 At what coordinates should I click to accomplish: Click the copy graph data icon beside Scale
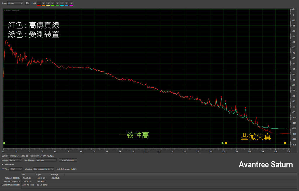click(27, 3)
